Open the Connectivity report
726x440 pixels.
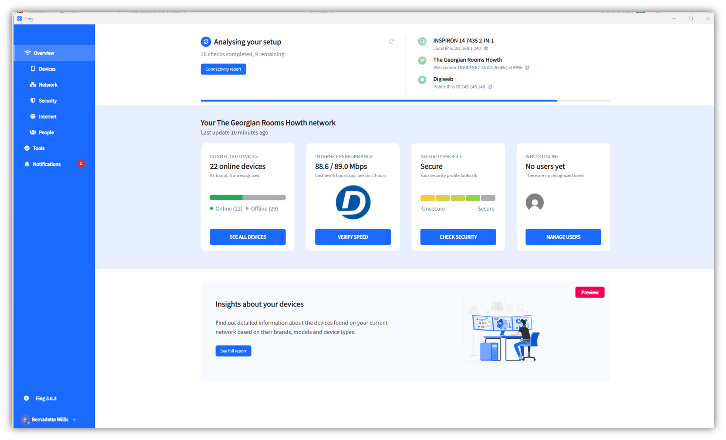coord(223,69)
